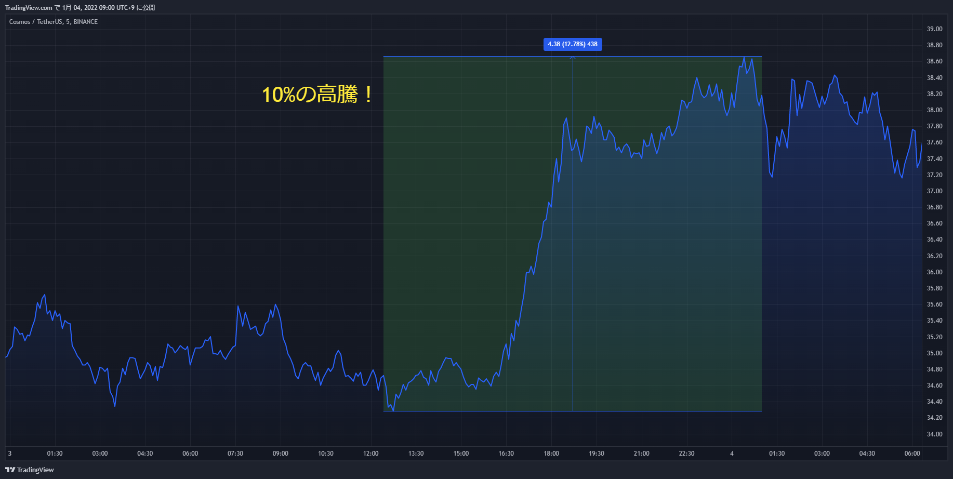Click the blue vertical measurement line
Viewport: 953px width, 479px height.
tap(573, 234)
